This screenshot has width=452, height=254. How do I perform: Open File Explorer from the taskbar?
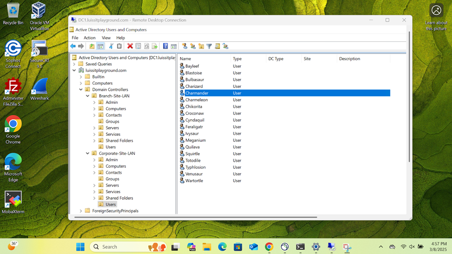pos(207,247)
